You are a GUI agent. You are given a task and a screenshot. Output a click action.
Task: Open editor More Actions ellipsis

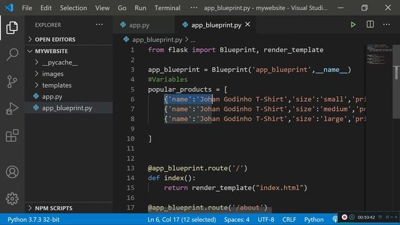tap(386, 24)
